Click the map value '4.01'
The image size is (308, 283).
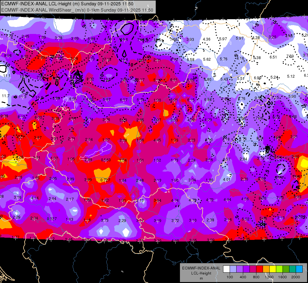227,180
